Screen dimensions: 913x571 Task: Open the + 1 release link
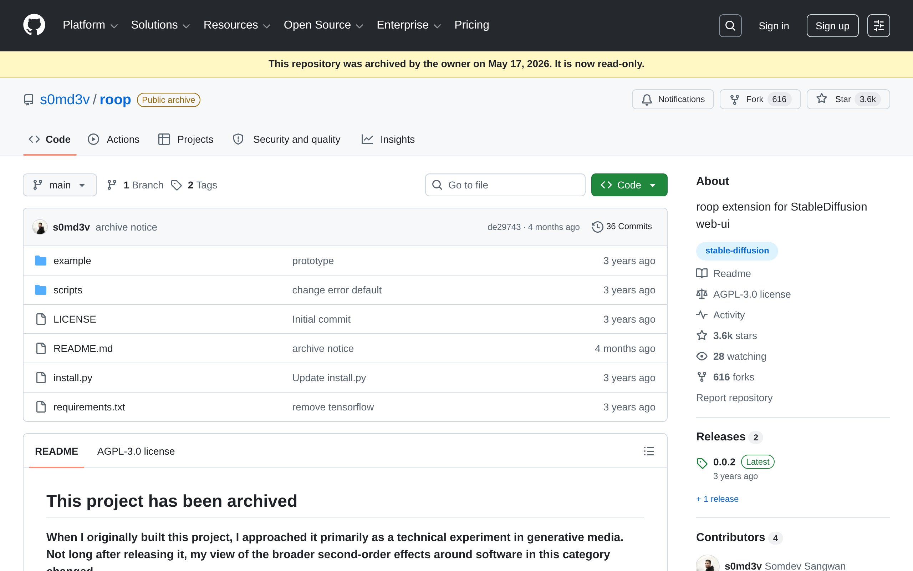point(717,499)
